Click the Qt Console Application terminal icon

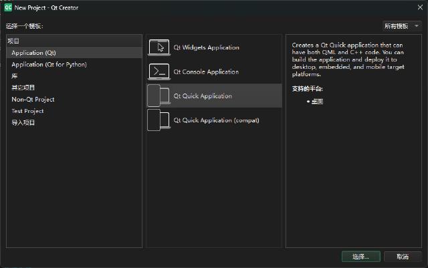click(x=158, y=72)
